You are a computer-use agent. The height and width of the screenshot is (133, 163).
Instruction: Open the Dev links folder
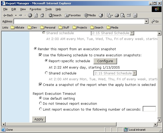(32, 28)
